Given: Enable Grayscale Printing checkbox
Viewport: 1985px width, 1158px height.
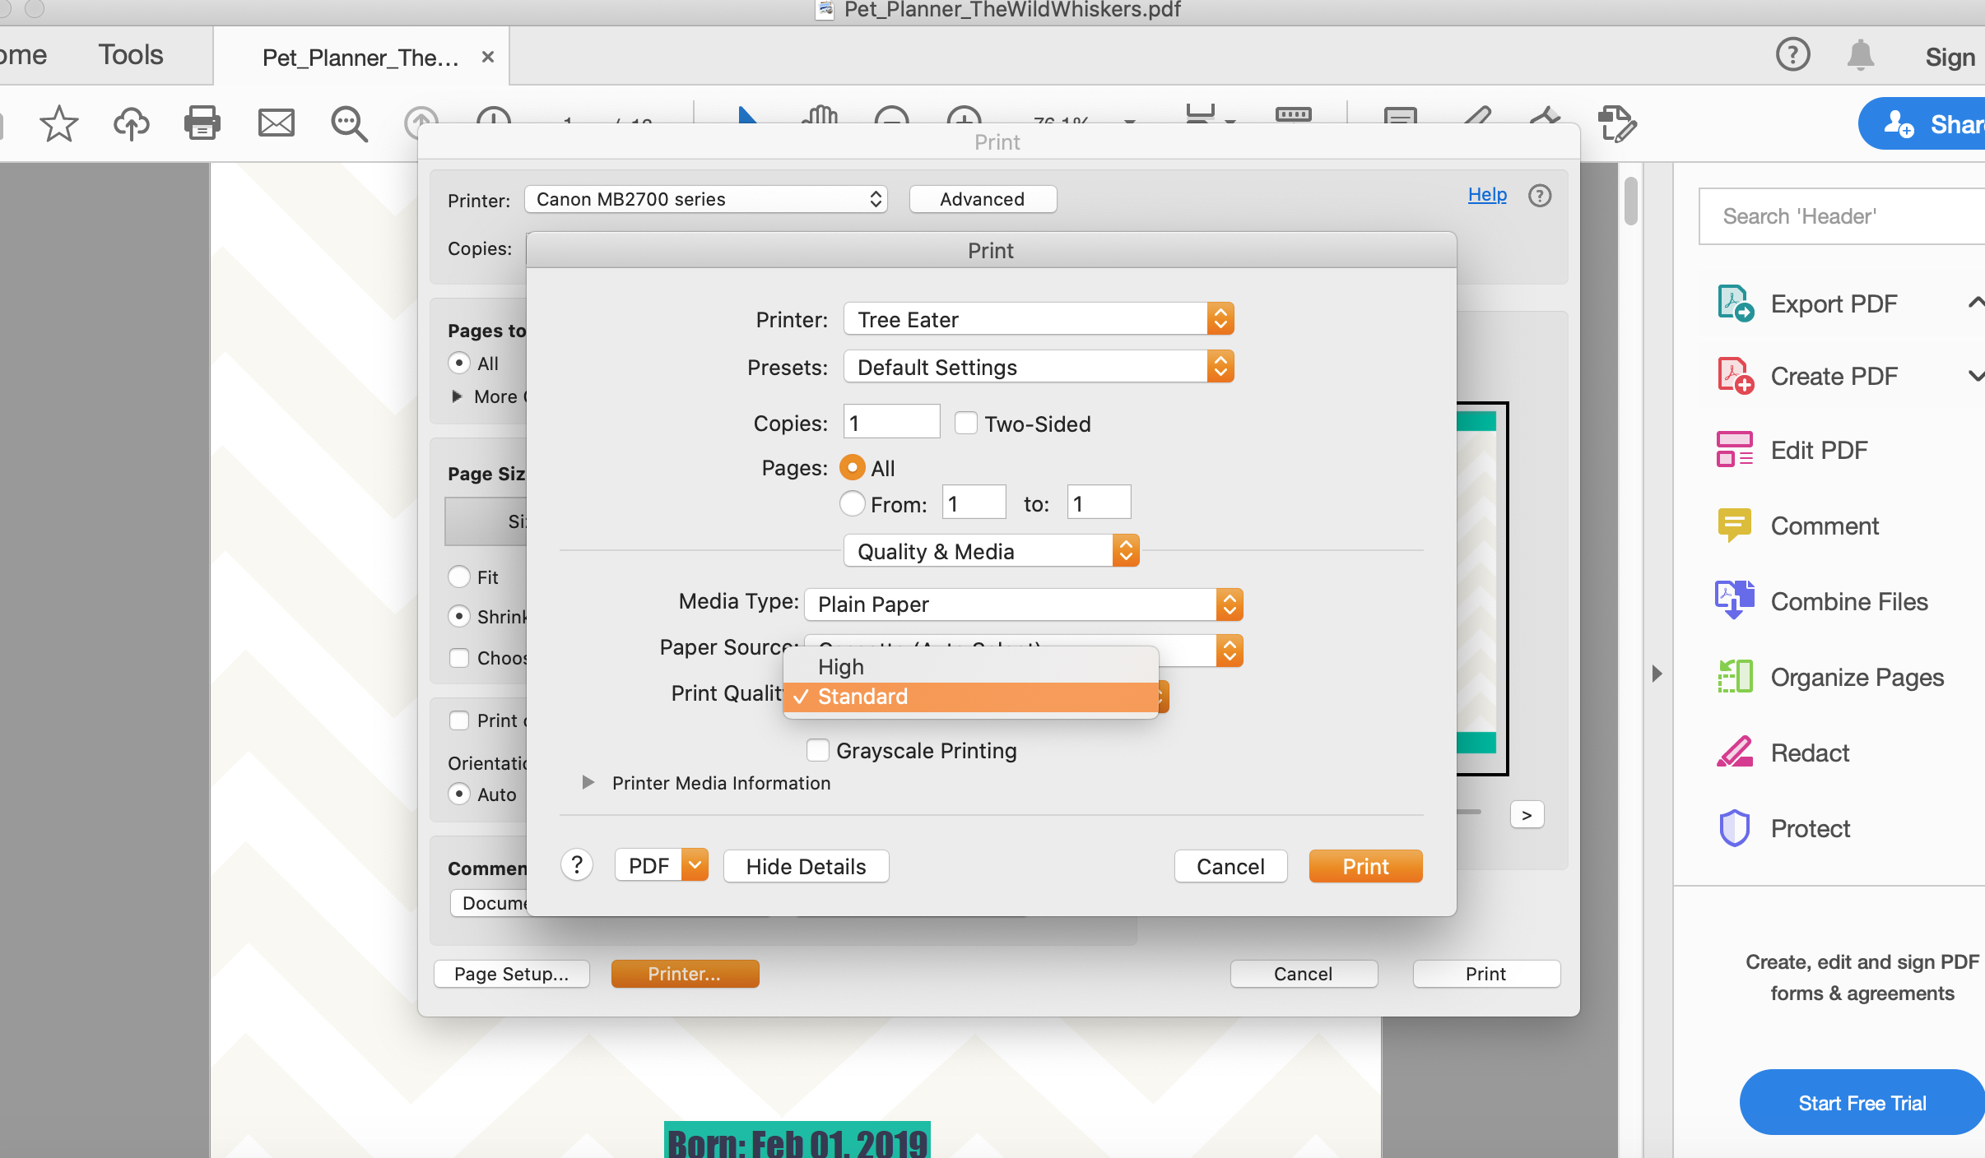Looking at the screenshot, I should tap(817, 750).
